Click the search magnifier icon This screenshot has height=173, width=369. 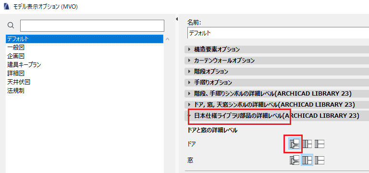tap(11, 25)
